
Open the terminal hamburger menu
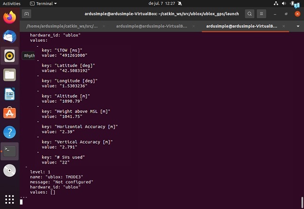tap(262, 14)
